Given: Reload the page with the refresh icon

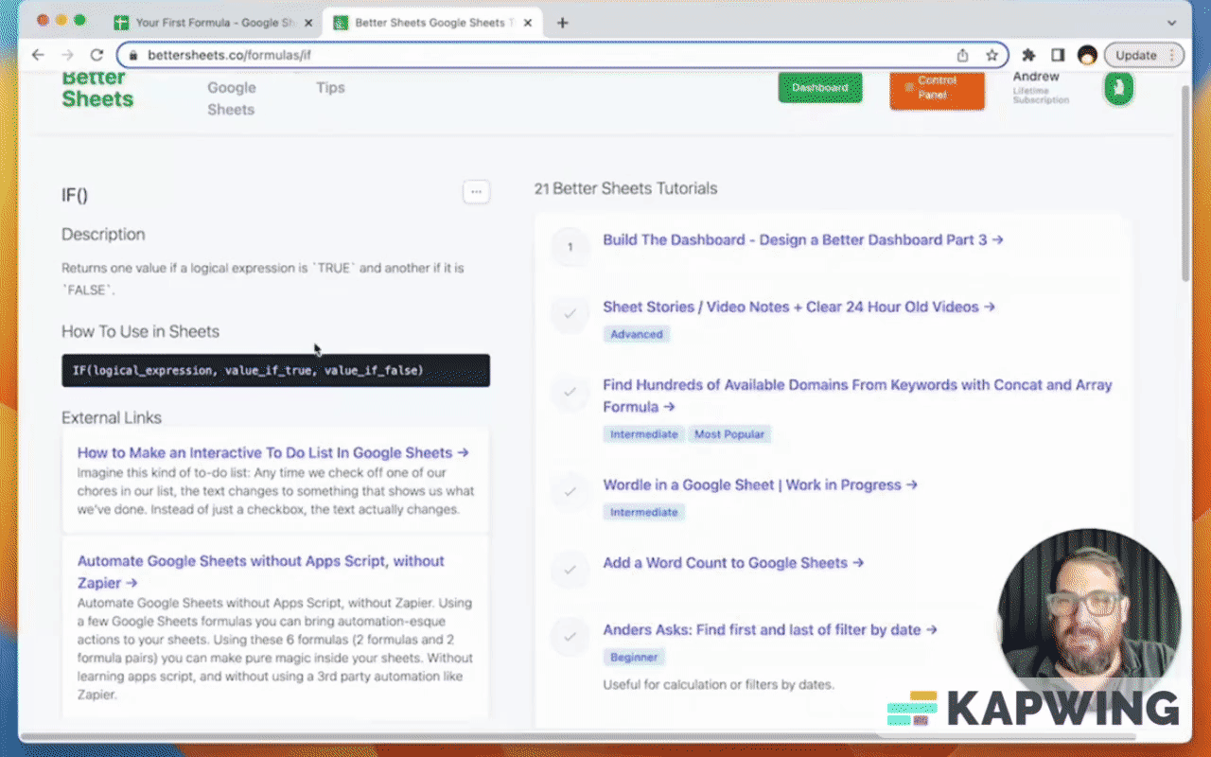Looking at the screenshot, I should pos(97,55).
